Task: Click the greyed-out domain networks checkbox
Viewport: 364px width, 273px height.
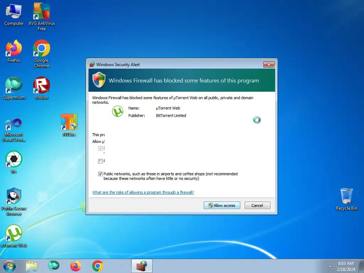Action: [x=100, y=148]
